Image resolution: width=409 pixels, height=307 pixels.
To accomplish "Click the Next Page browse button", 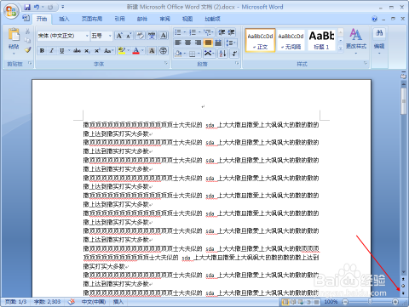I will click(403, 293).
